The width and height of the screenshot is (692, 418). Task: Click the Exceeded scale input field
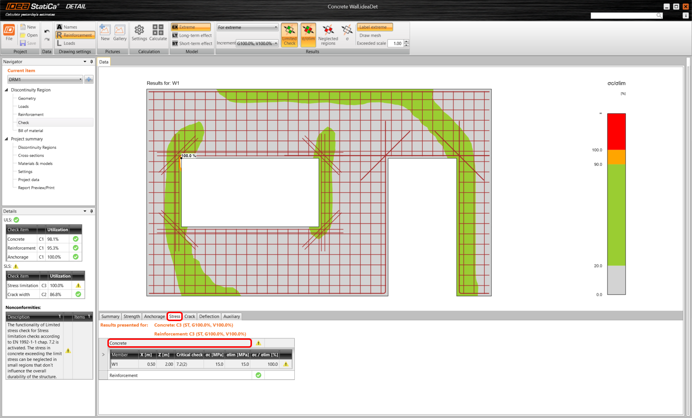396,43
